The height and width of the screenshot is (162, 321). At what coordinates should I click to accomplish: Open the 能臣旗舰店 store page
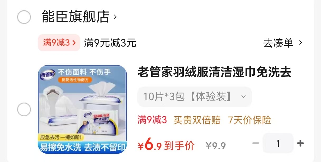[76, 17]
